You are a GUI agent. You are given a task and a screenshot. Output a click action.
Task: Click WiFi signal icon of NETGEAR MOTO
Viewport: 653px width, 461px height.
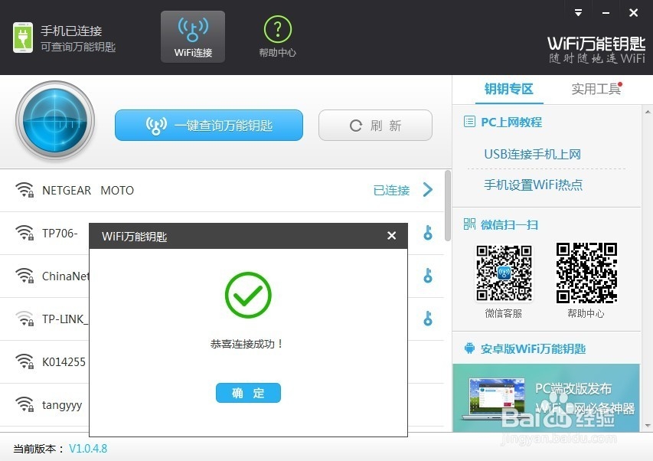(x=24, y=190)
